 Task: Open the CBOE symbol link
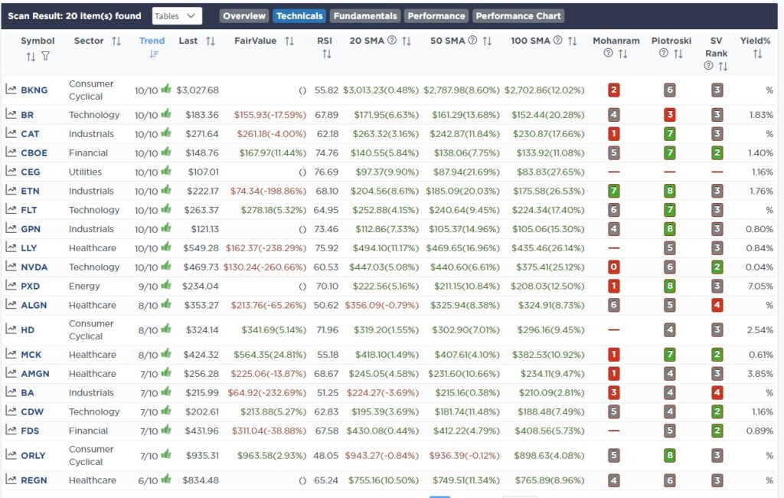(x=34, y=153)
